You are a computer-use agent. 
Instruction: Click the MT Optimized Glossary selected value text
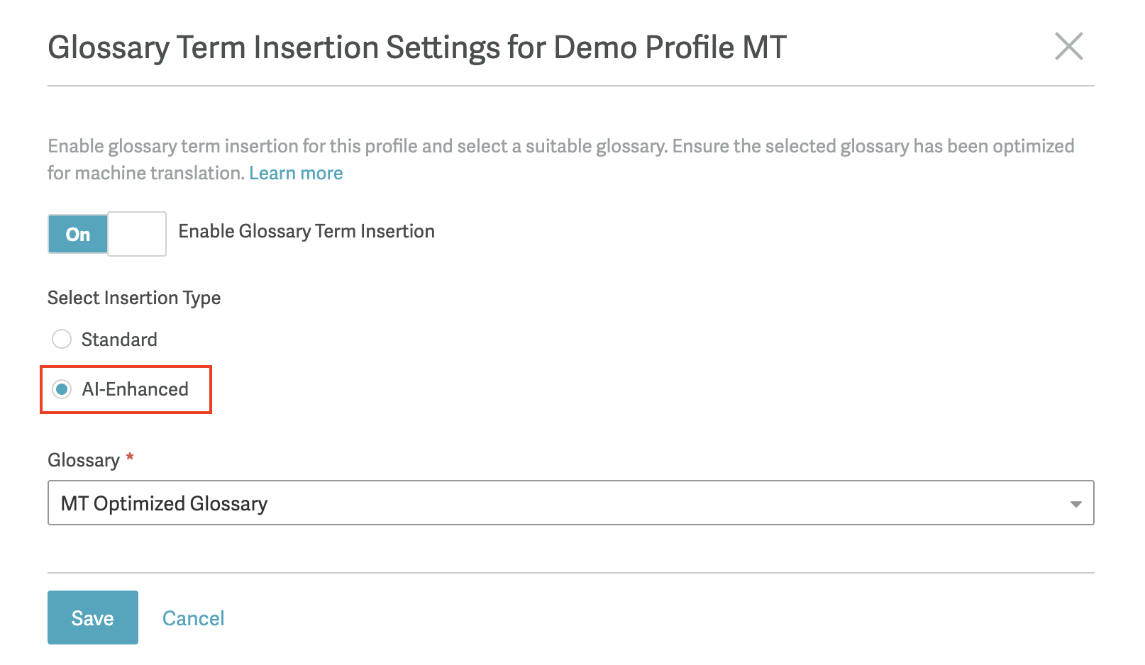click(x=164, y=503)
